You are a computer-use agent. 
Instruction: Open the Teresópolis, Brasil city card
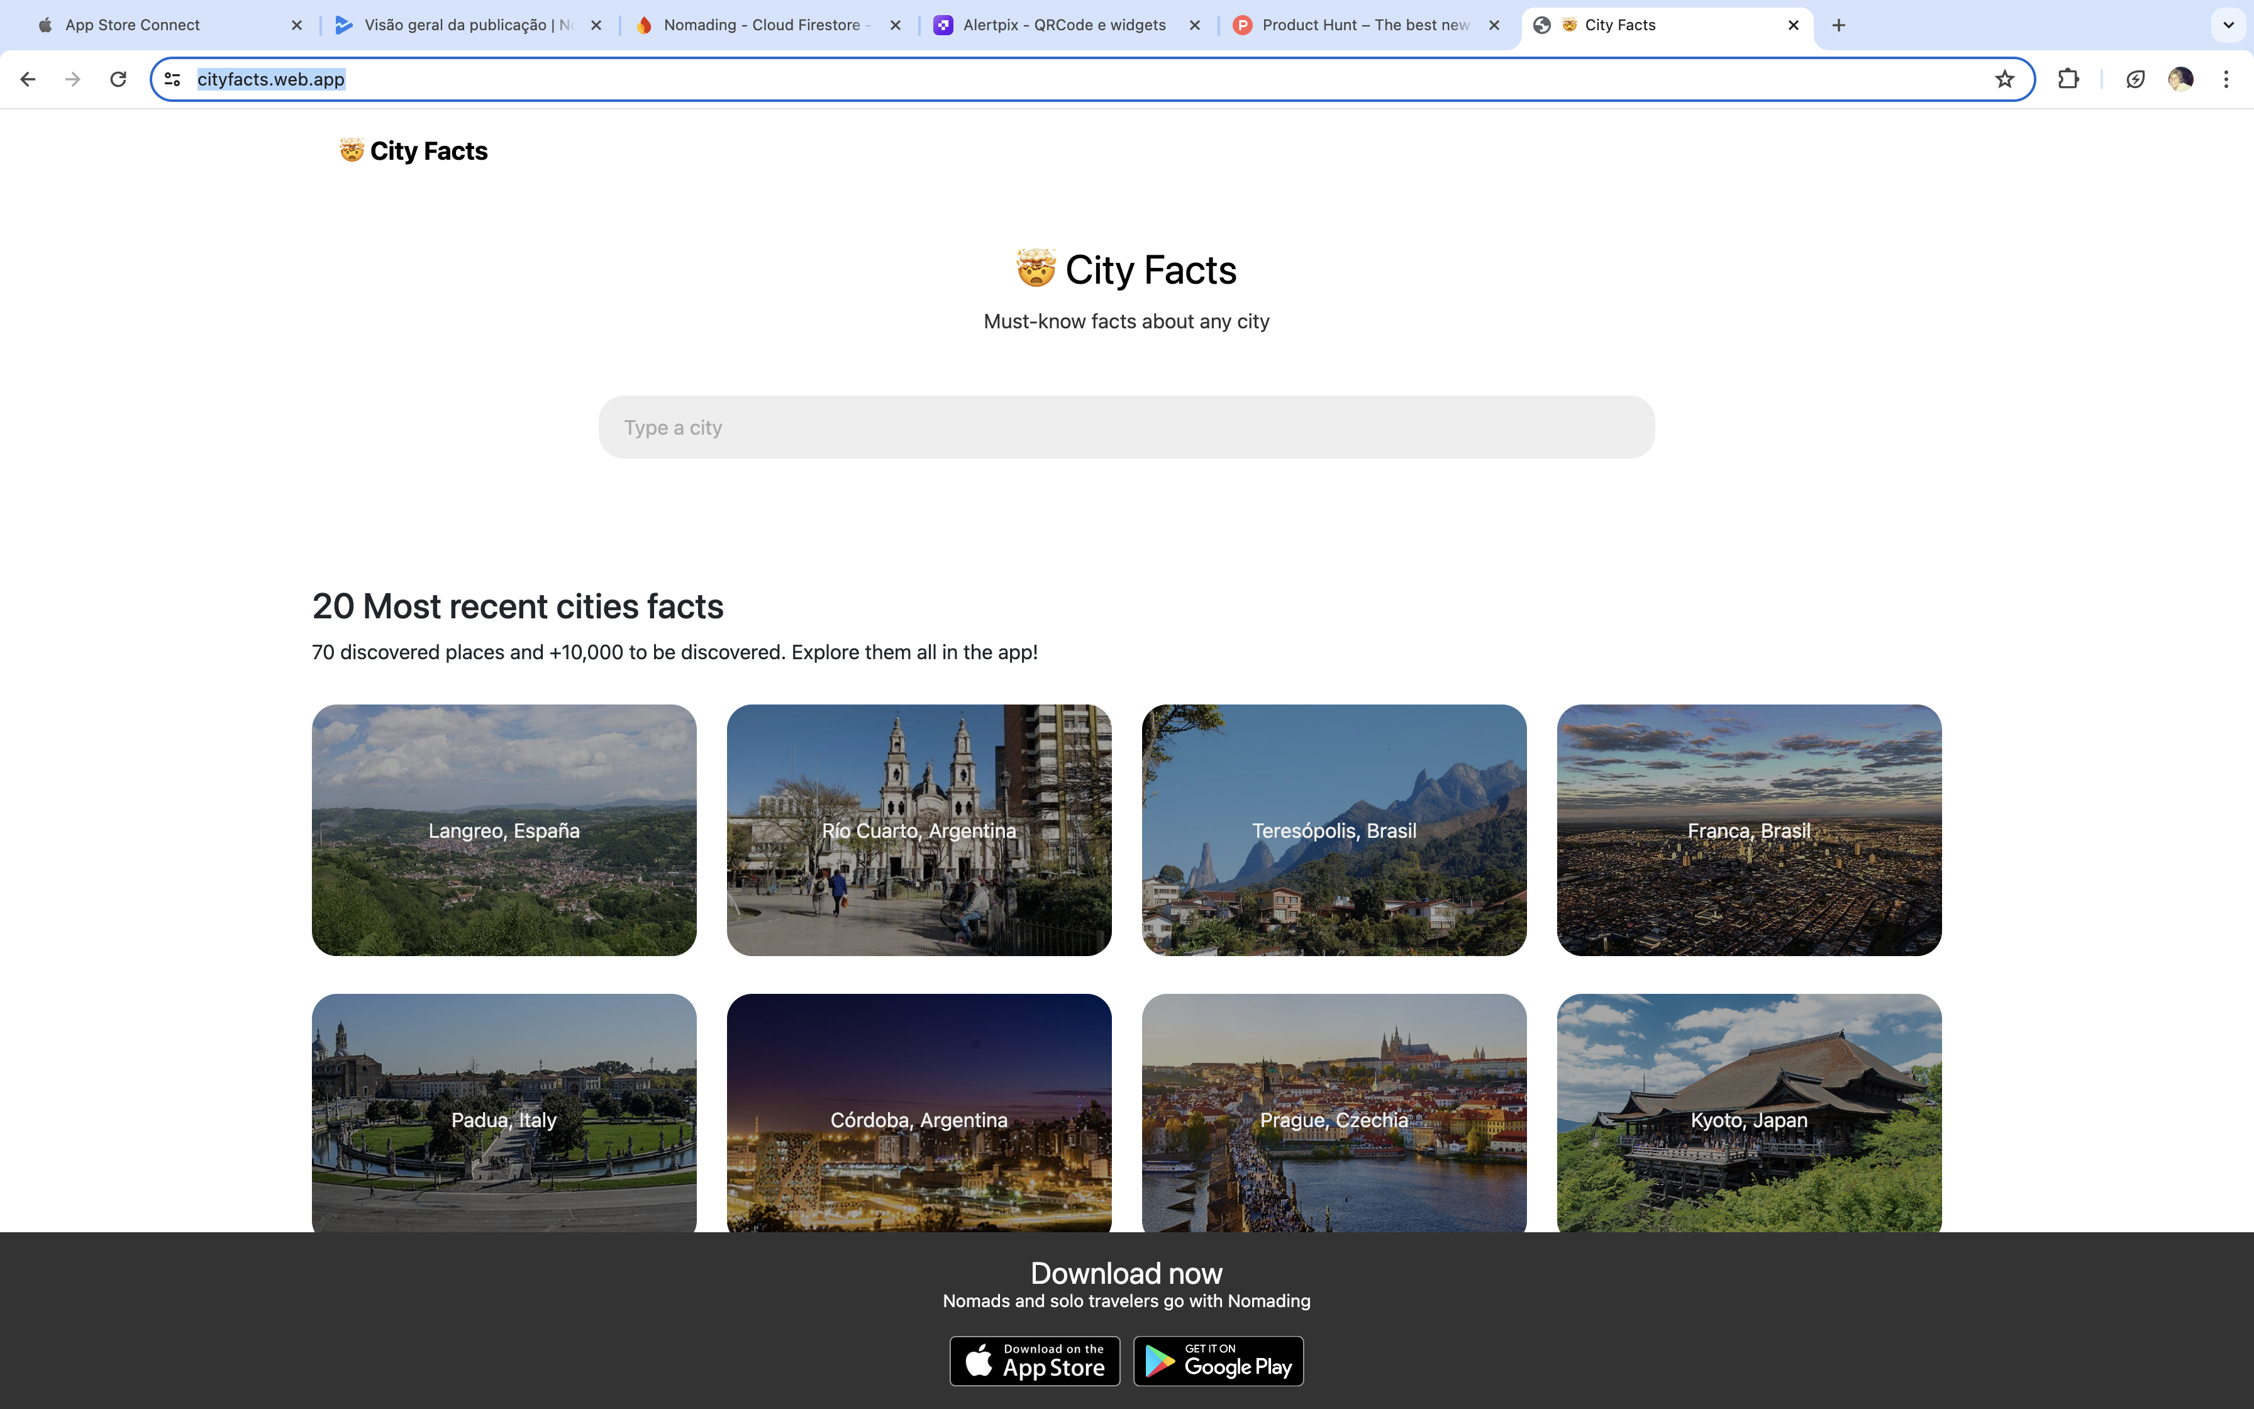[x=1333, y=830]
